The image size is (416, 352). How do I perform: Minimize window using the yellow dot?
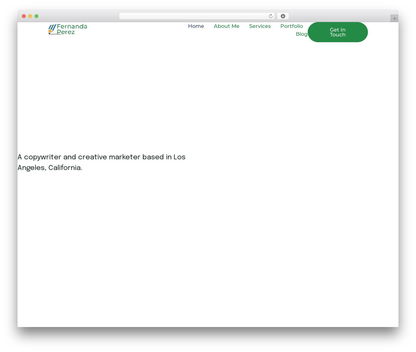pos(30,16)
